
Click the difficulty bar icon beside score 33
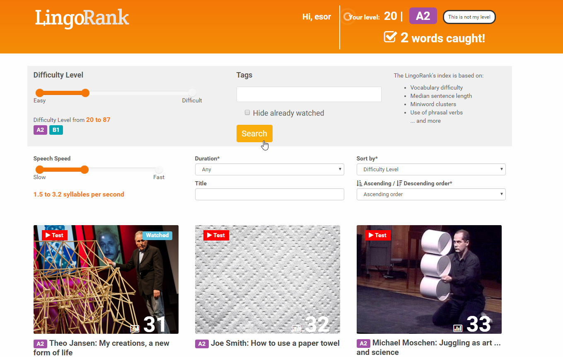pyautogui.click(x=458, y=328)
